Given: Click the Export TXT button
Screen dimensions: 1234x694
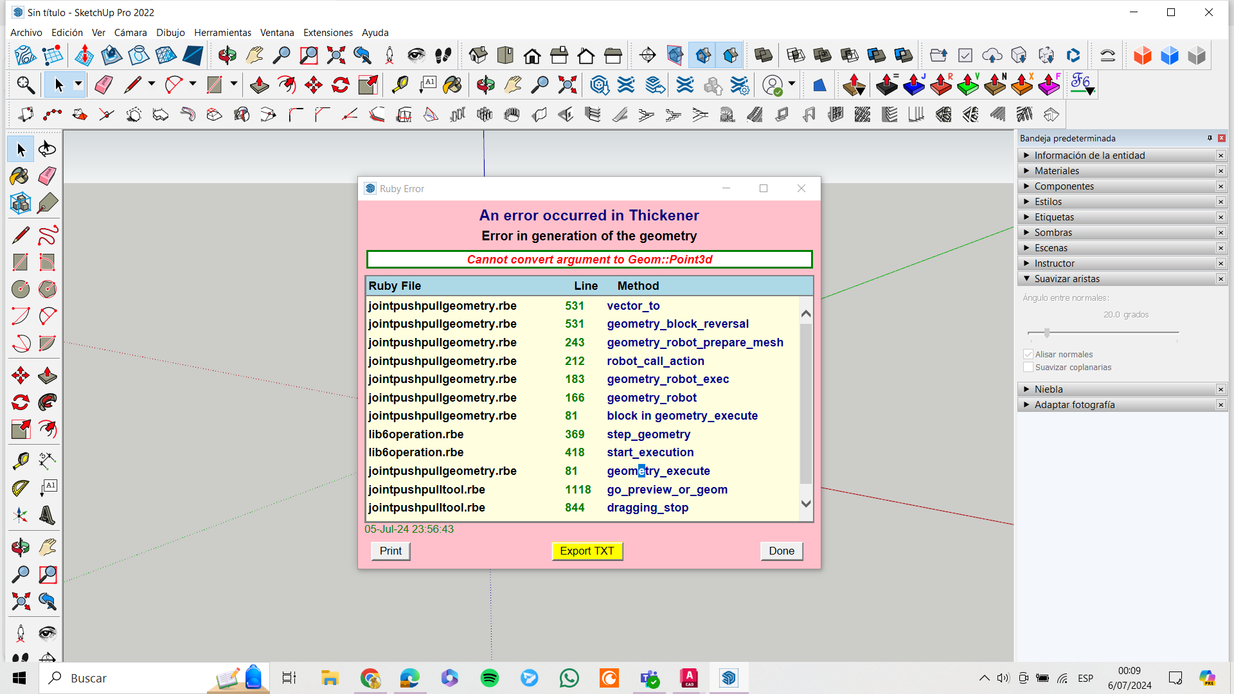Looking at the screenshot, I should (587, 551).
